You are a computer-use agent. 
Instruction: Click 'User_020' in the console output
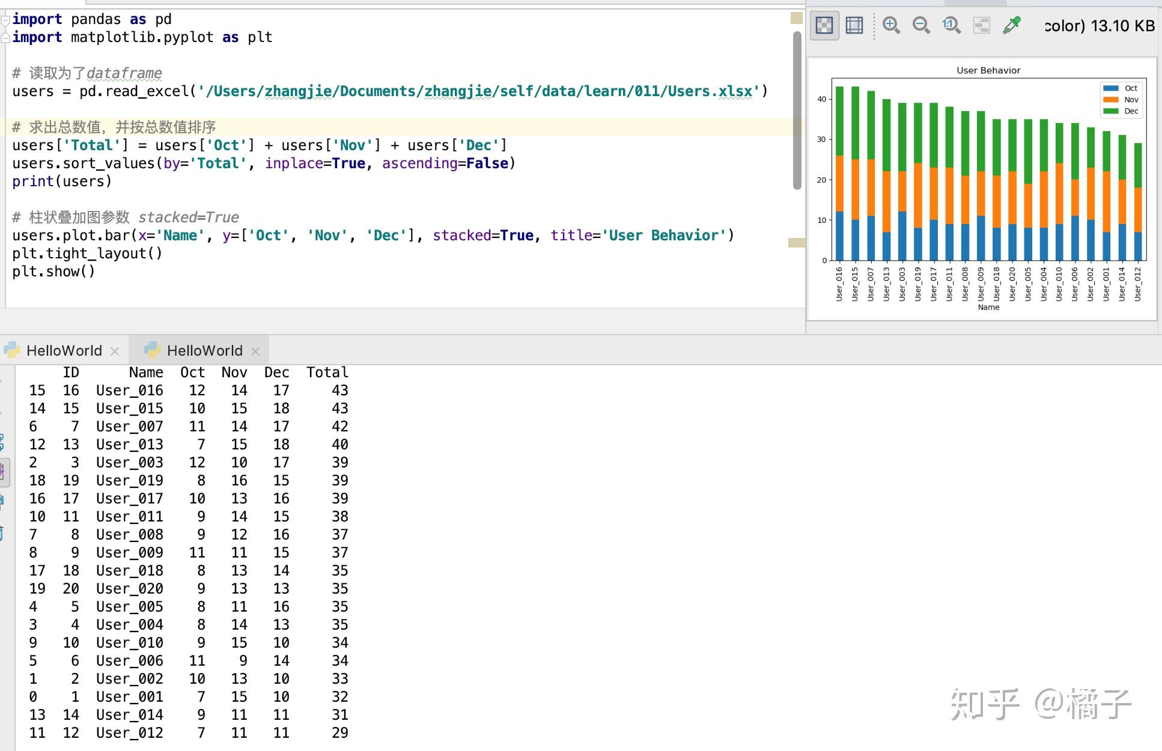tap(130, 589)
